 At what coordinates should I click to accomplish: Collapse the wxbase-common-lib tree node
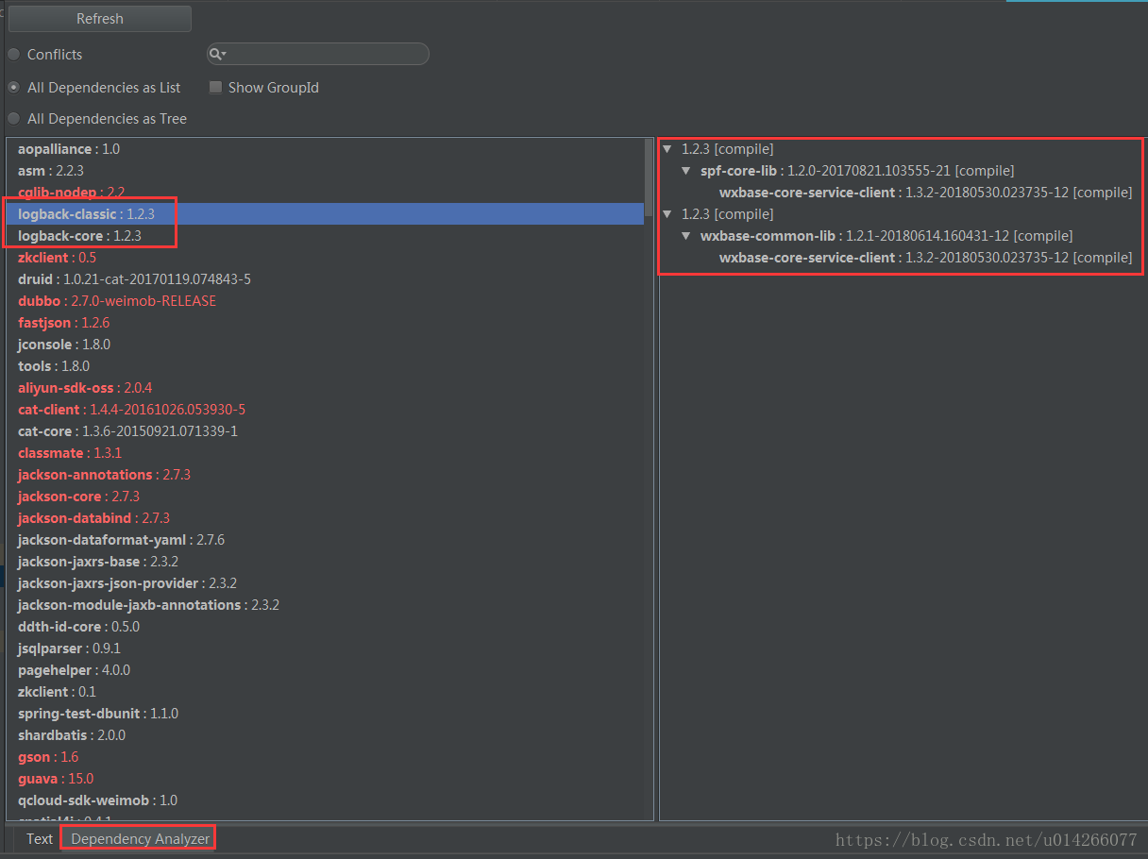687,236
